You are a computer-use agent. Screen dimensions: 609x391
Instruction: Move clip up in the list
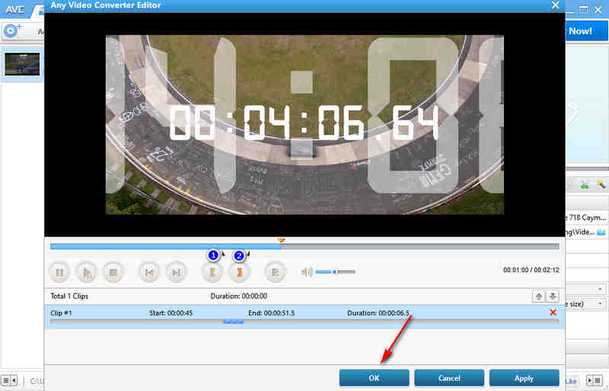click(538, 297)
